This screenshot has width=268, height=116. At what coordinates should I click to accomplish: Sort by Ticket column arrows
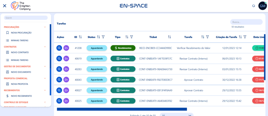coord(169,37)
